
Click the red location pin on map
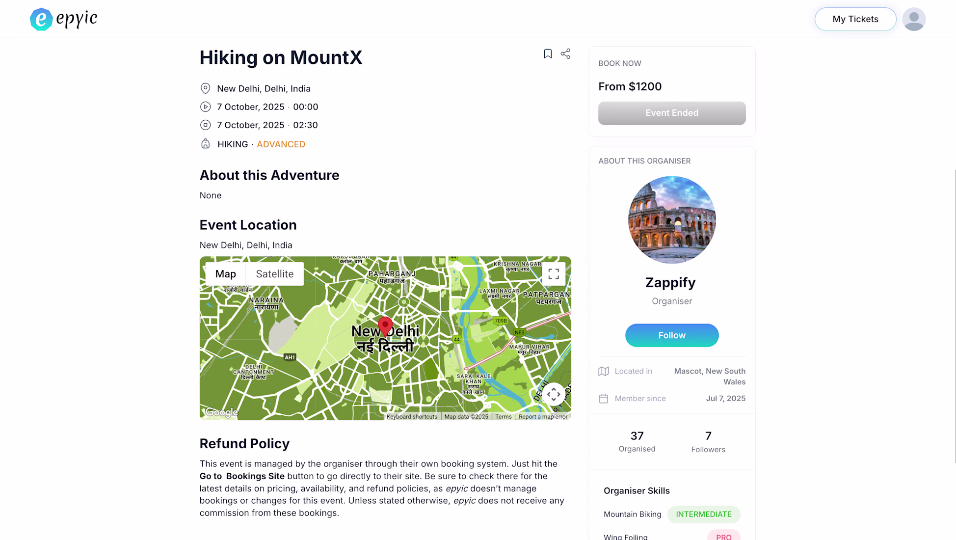(385, 325)
